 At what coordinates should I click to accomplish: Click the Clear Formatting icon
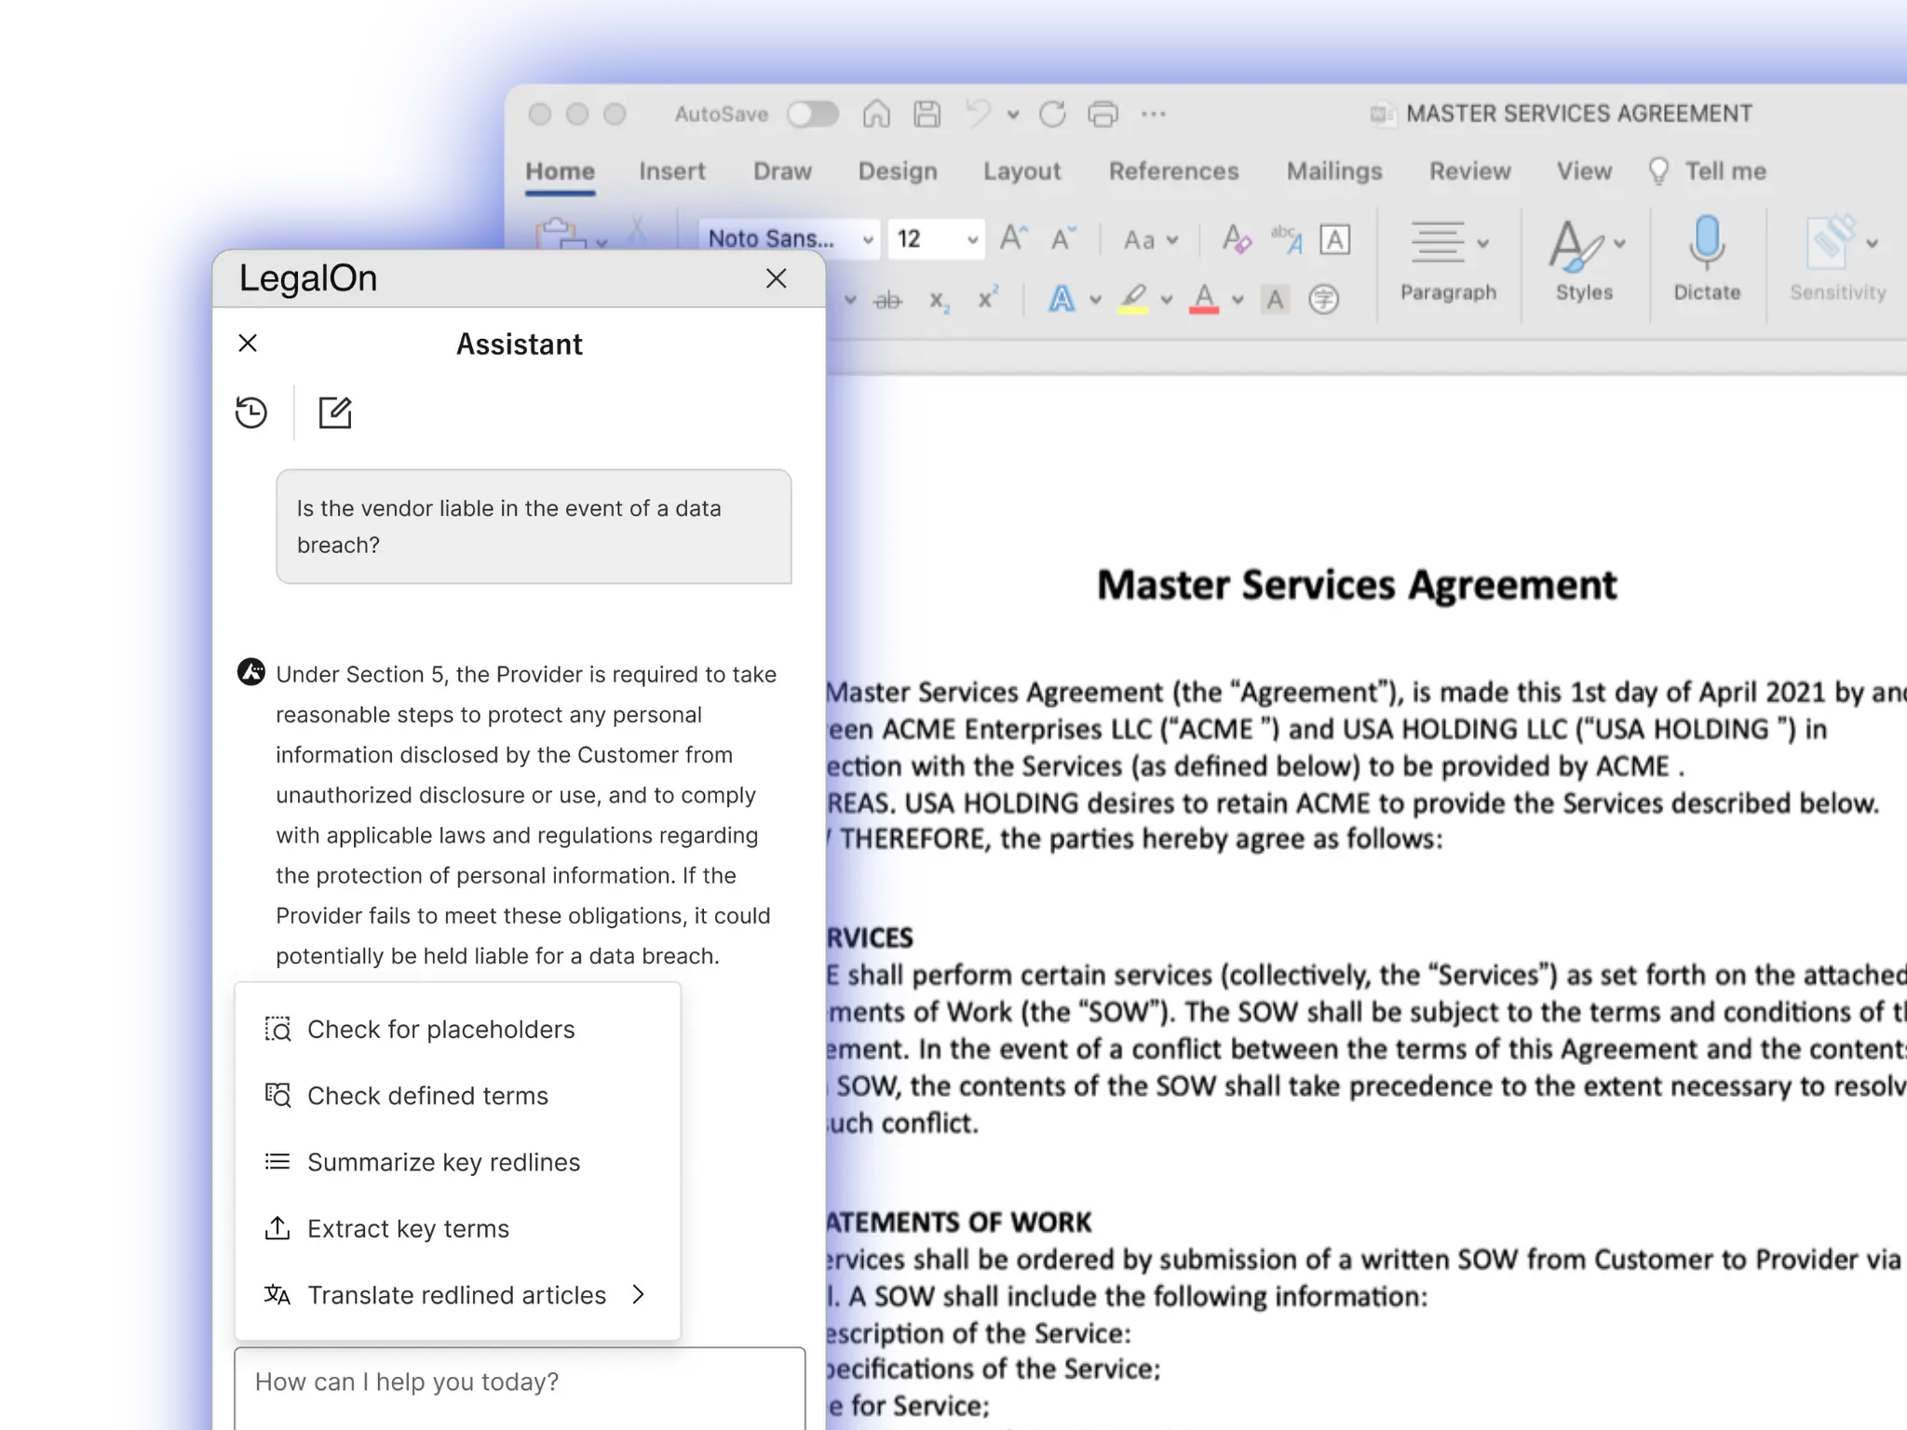coord(1237,239)
